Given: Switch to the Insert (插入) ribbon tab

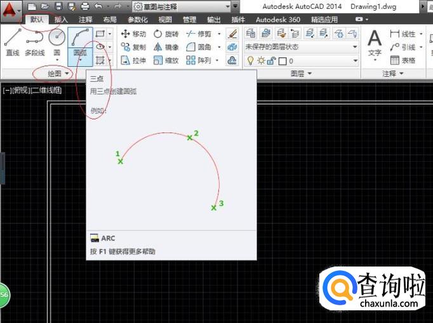Looking at the screenshot, I should click(61, 20).
